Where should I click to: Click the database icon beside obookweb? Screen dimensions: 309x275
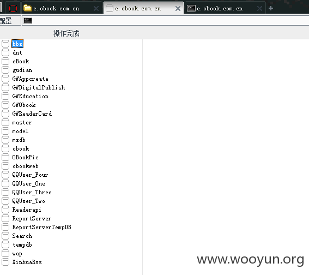pos(5,166)
